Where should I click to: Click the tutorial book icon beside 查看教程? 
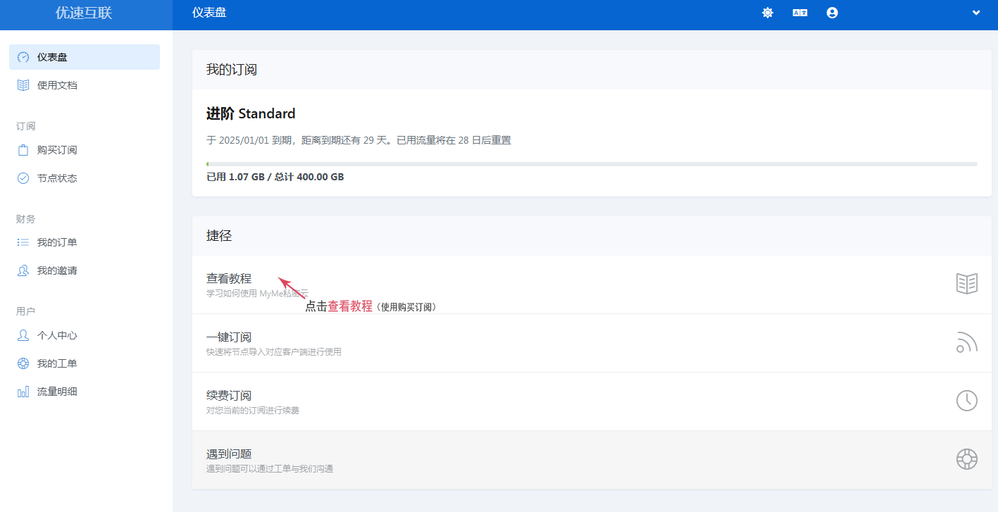pos(966,283)
